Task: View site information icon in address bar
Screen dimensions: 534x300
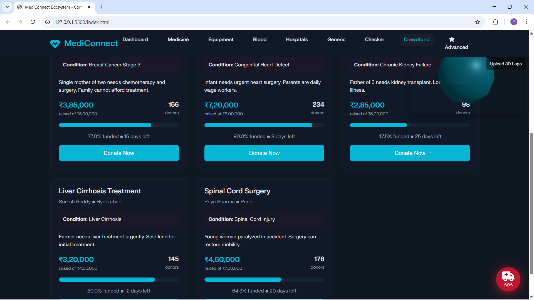Action: click(x=48, y=22)
